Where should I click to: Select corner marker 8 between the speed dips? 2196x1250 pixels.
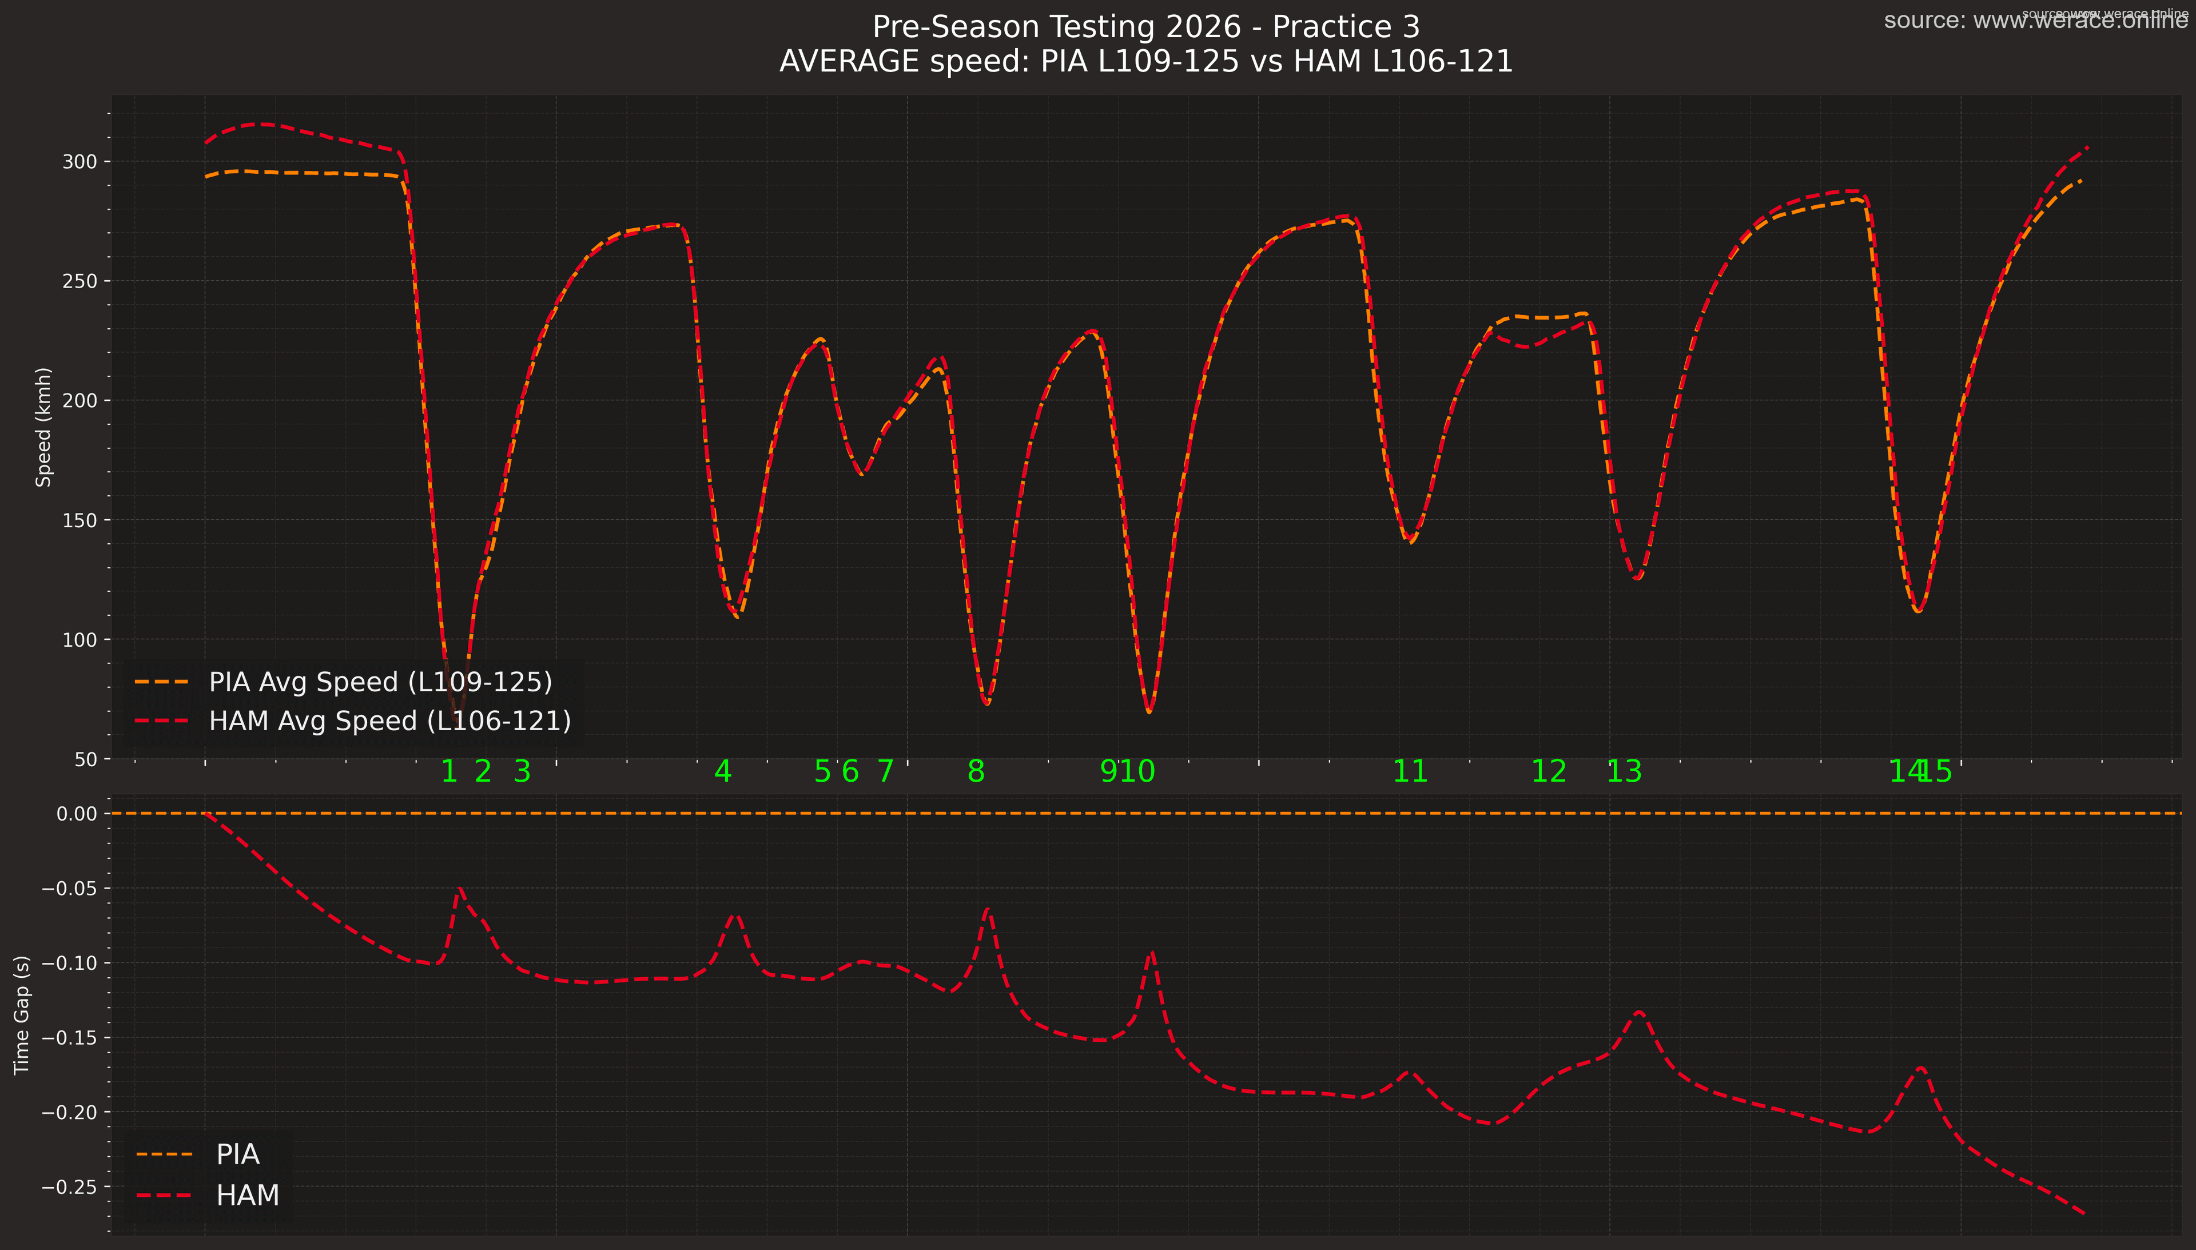pyautogui.click(x=976, y=771)
